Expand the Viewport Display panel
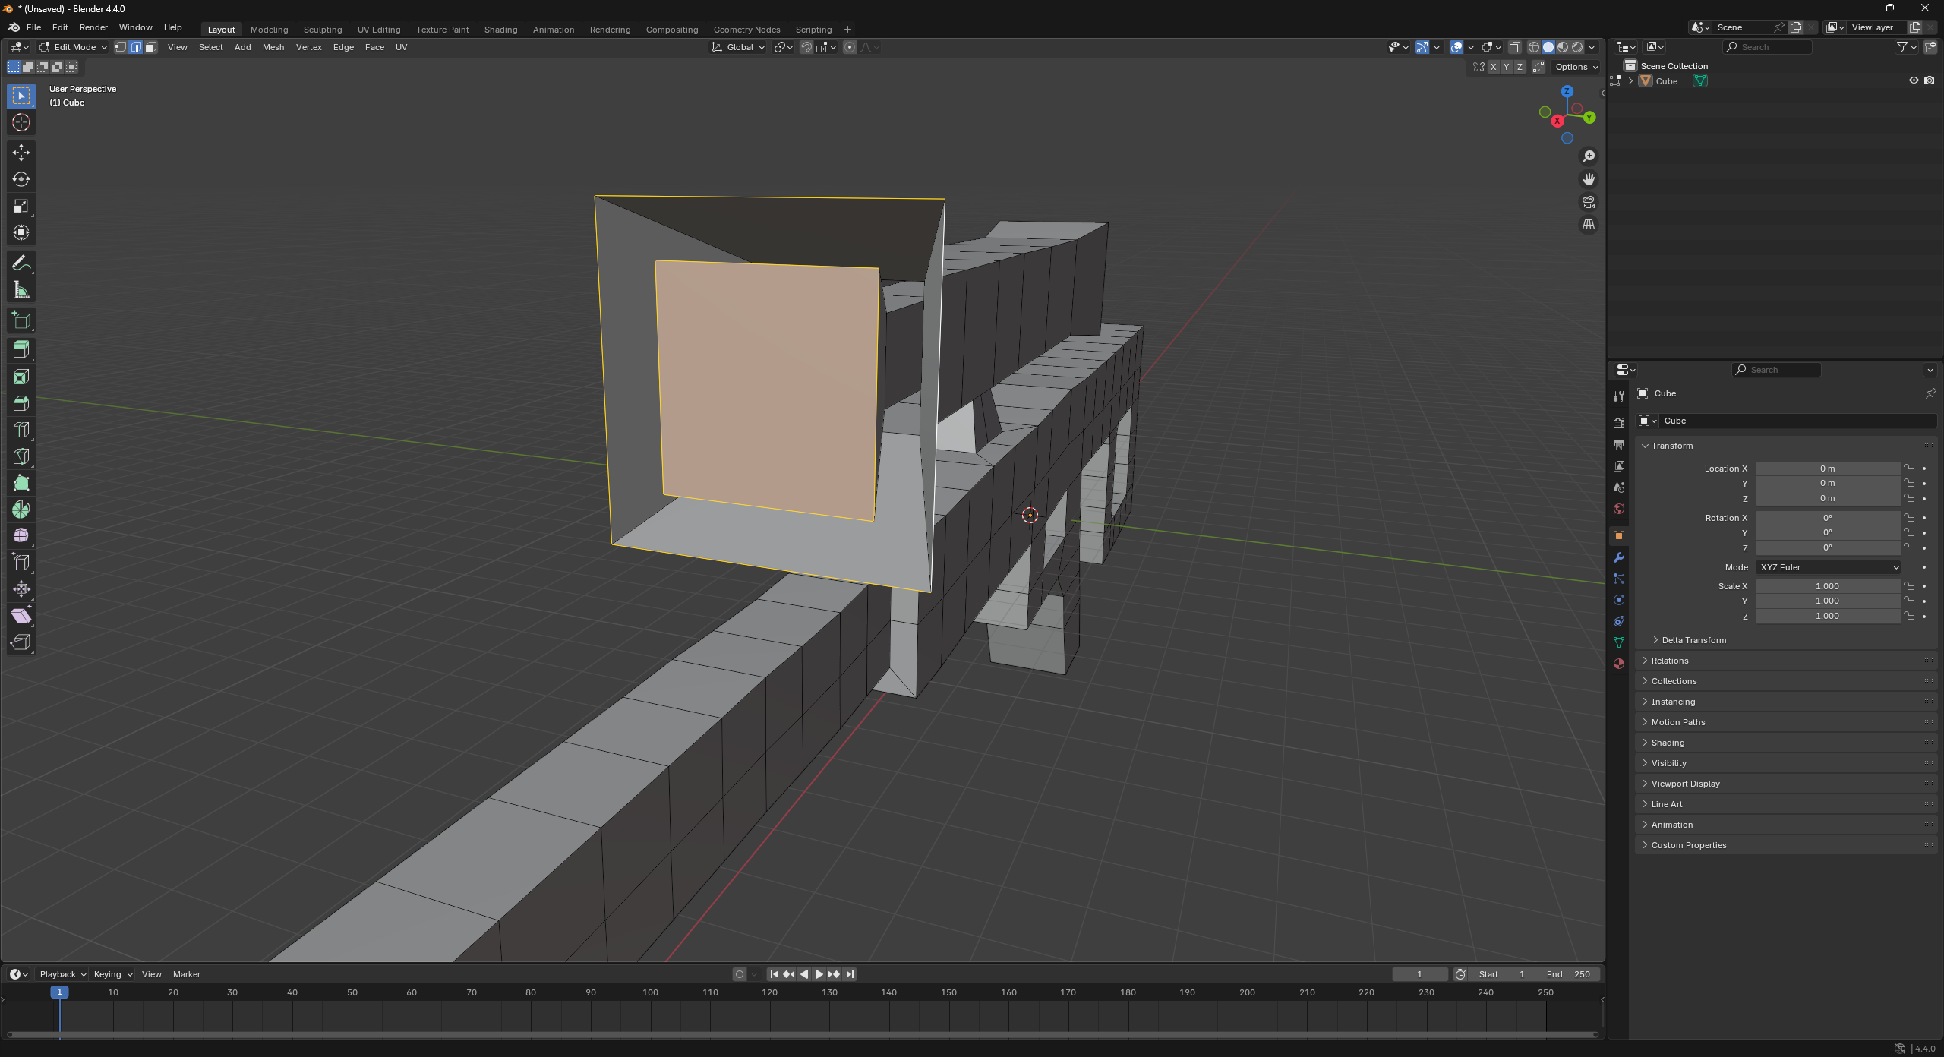Image resolution: width=1944 pixels, height=1057 pixels. [x=1685, y=784]
